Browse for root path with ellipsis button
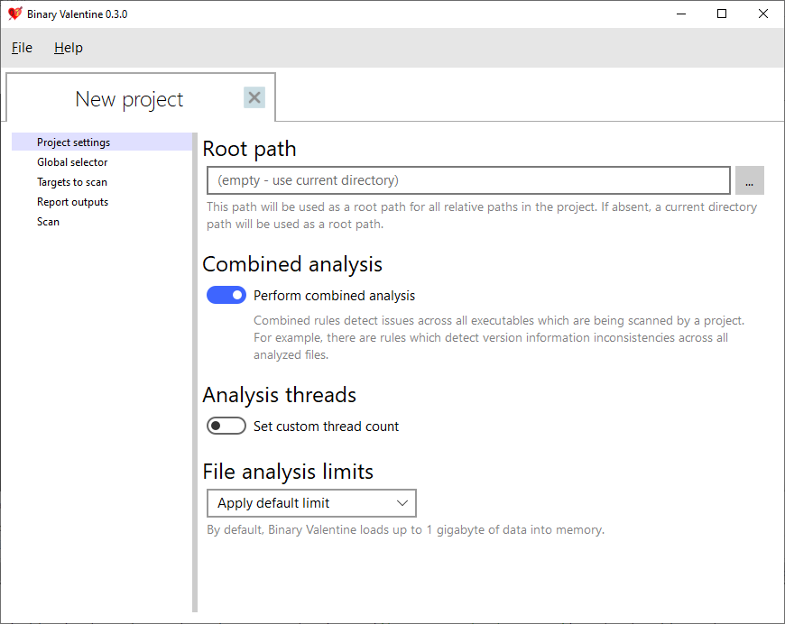The image size is (785, 624). coord(749,180)
